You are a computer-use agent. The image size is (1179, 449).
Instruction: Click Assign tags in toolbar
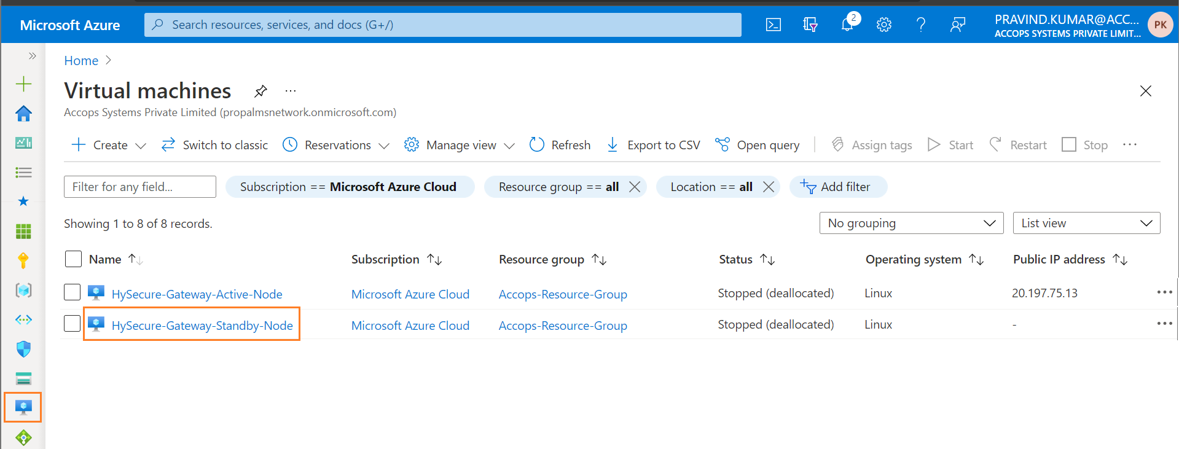tap(871, 145)
